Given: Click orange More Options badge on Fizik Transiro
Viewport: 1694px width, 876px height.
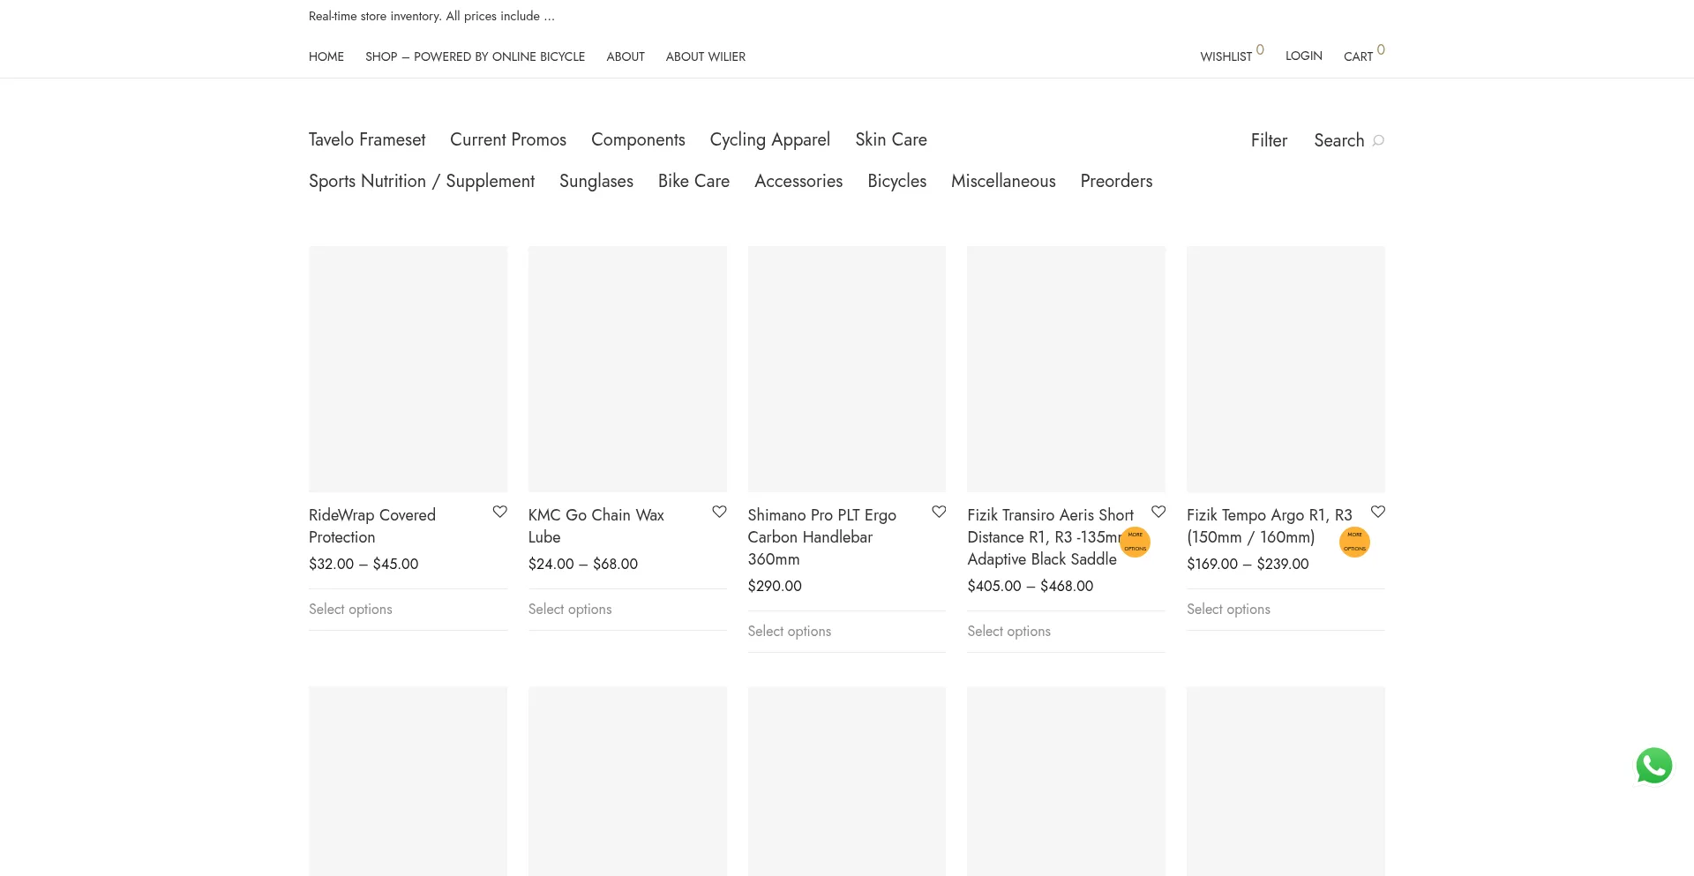Looking at the screenshot, I should click(x=1135, y=542).
